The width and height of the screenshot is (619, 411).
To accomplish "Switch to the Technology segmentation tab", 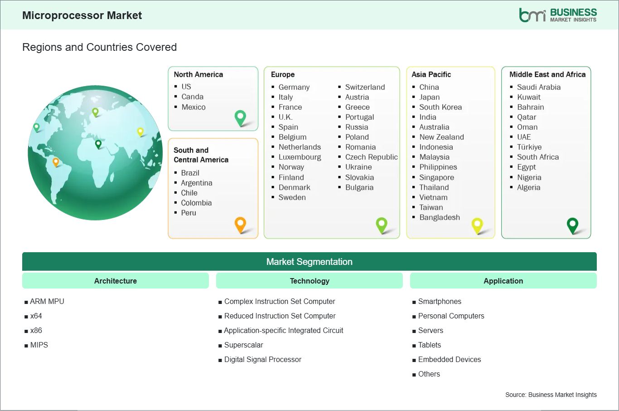I will coord(309,280).
